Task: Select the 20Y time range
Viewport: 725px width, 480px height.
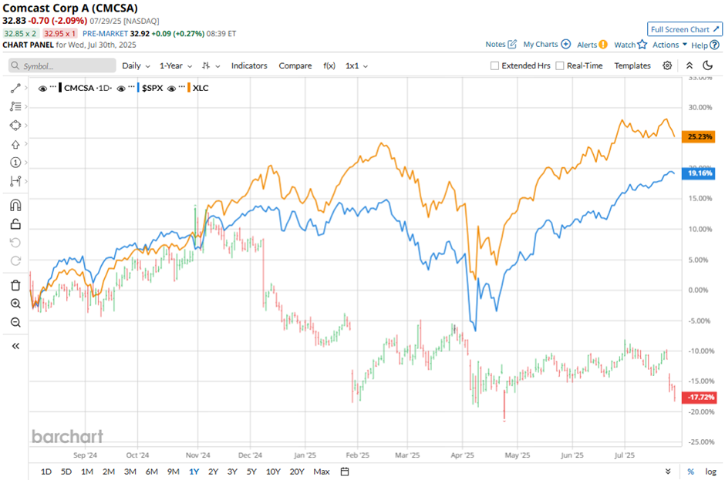Action: point(297,472)
